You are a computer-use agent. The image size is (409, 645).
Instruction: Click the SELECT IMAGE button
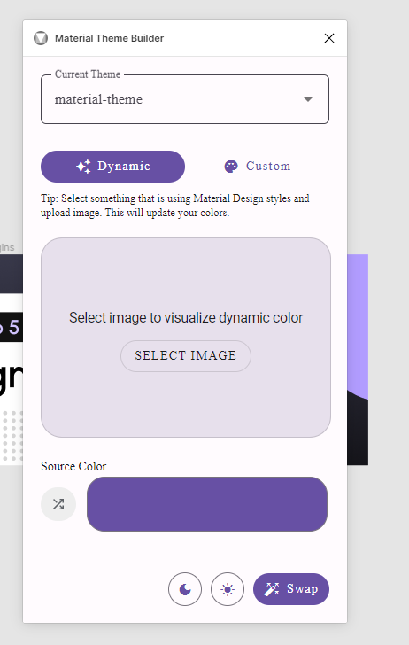click(x=186, y=356)
